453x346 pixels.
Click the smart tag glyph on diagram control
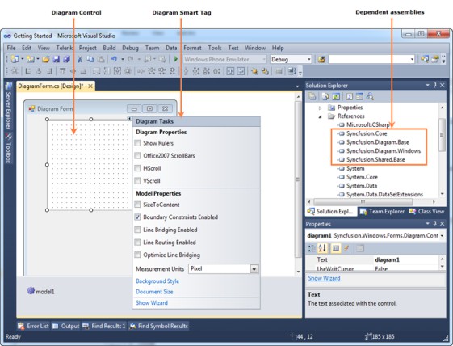pos(129,118)
